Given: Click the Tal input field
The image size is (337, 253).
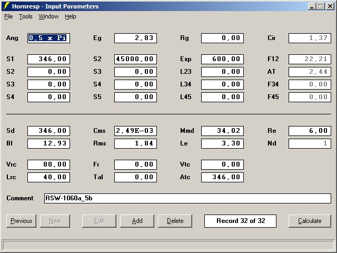Looking at the screenshot, I should pos(136,177).
